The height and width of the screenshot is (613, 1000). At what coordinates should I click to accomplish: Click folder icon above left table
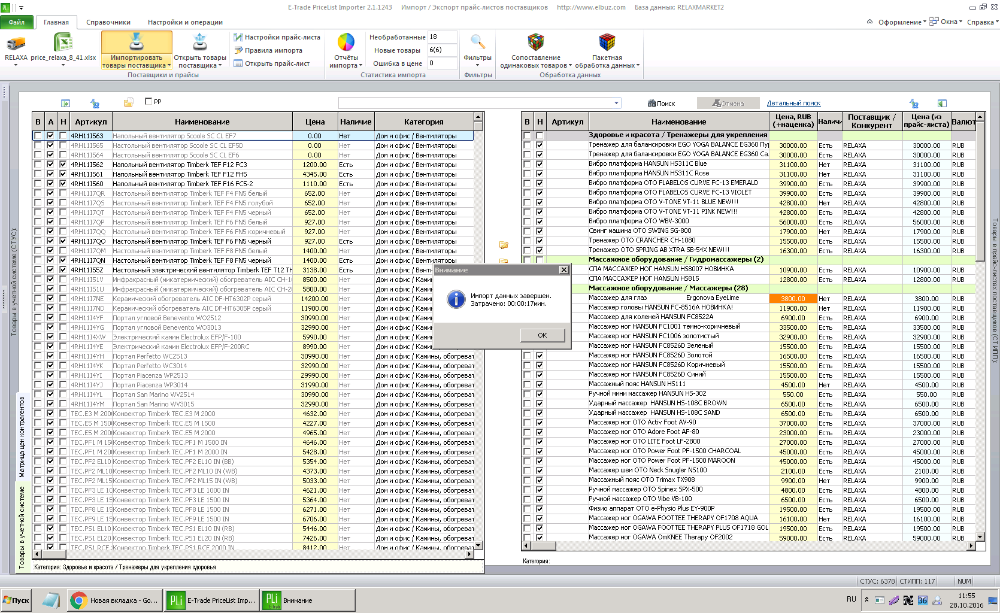pyautogui.click(x=128, y=103)
